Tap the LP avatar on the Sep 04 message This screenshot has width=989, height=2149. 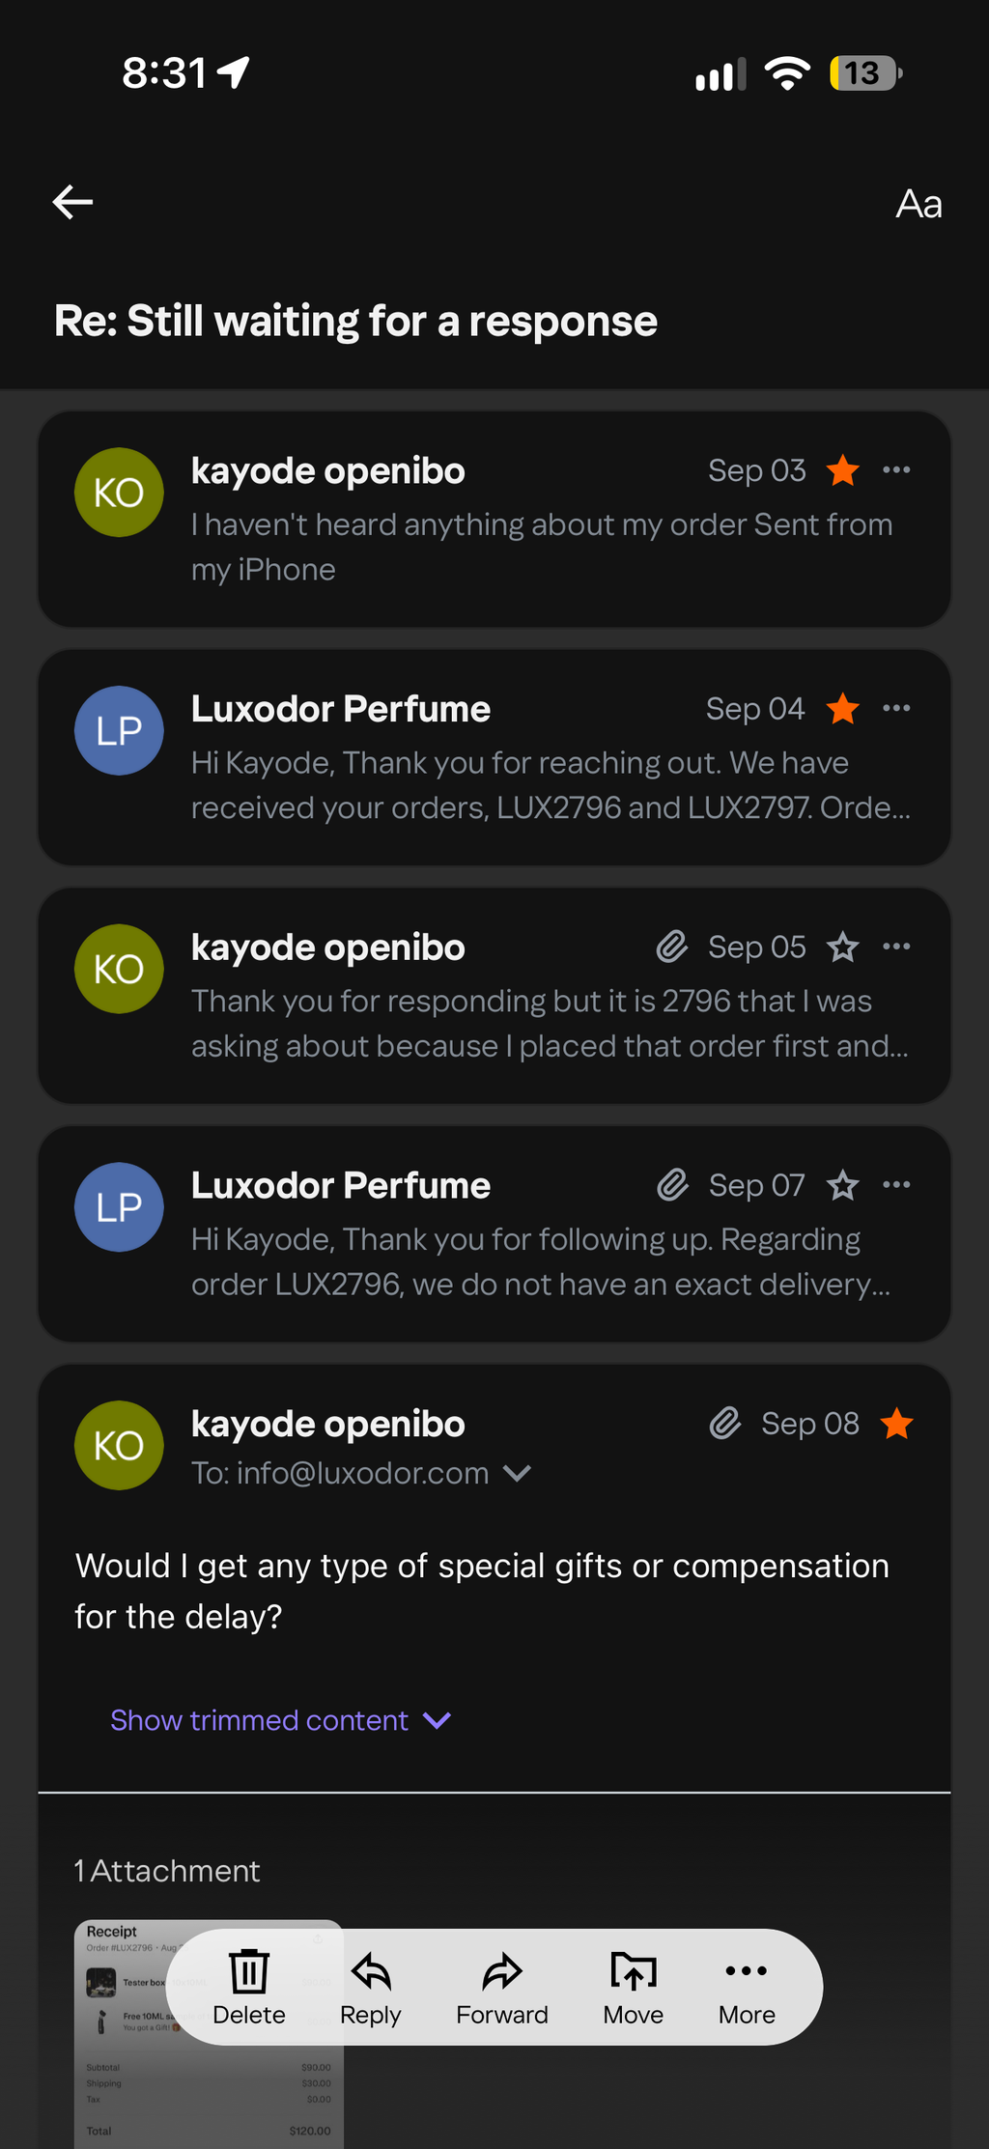pyautogui.click(x=119, y=730)
